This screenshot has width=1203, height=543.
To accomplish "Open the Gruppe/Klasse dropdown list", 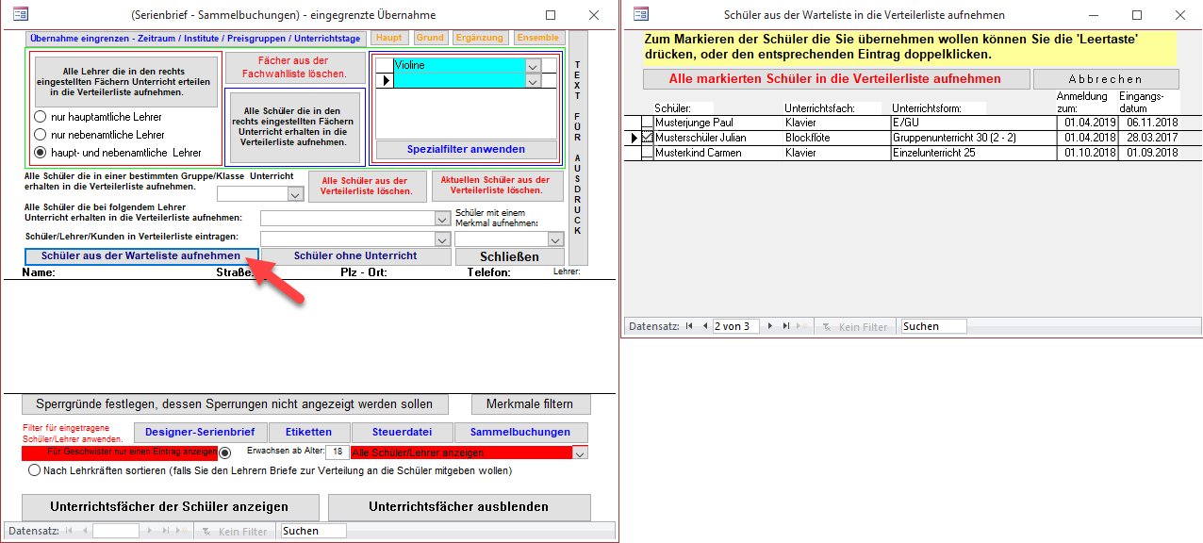I will [295, 194].
